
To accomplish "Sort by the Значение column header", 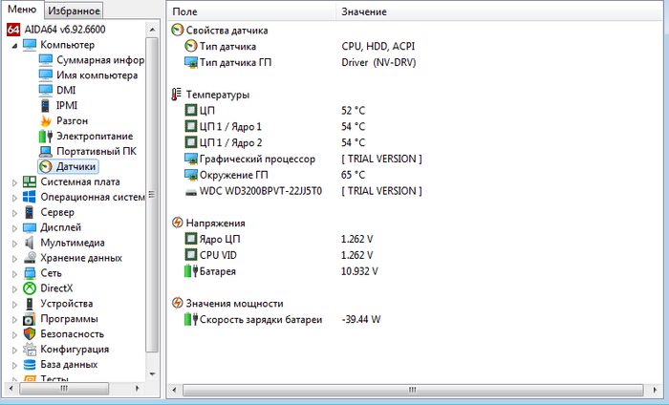I will (x=499, y=11).
